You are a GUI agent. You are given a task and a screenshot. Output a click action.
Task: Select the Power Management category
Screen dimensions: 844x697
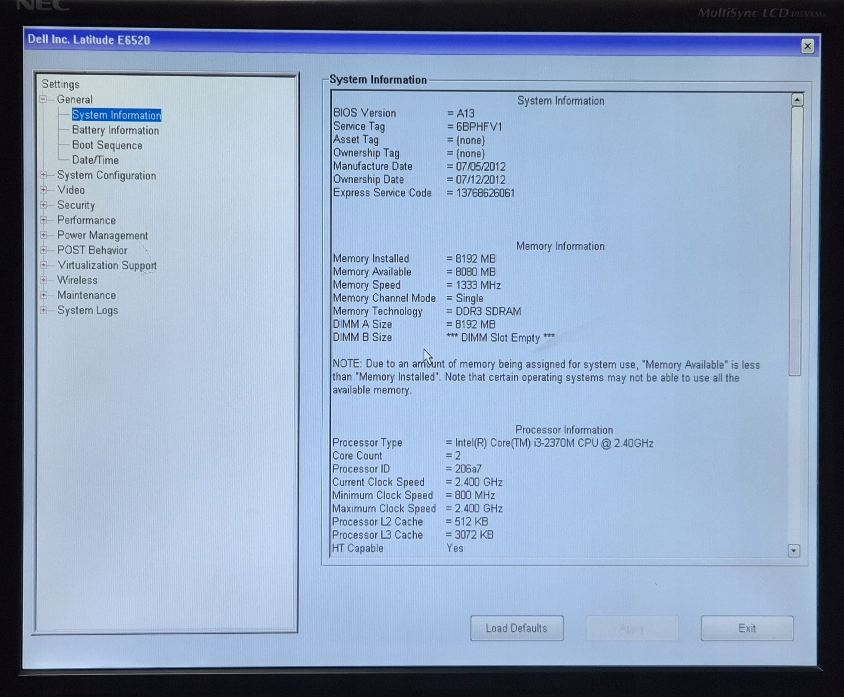tap(102, 235)
